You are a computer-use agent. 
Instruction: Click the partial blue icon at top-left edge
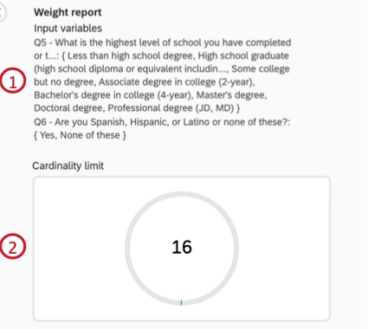2,12
